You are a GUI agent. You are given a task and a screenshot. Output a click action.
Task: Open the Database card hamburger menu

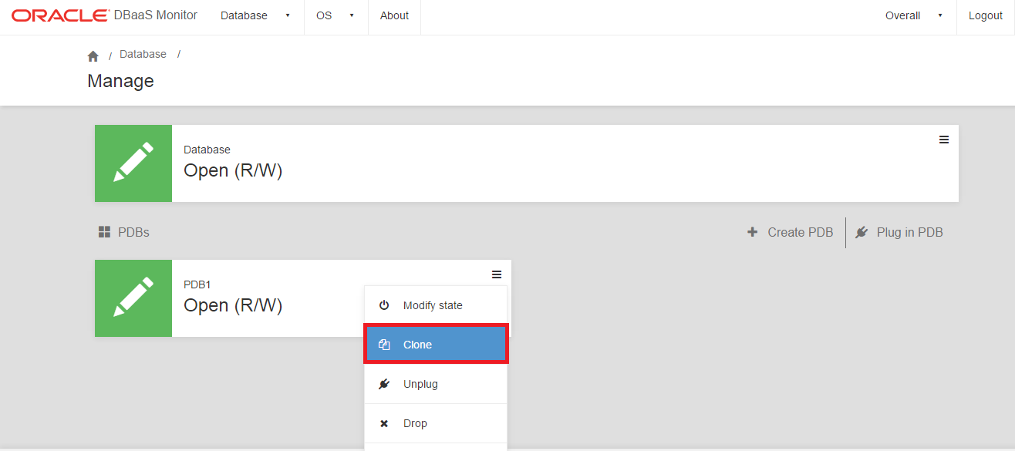(943, 140)
